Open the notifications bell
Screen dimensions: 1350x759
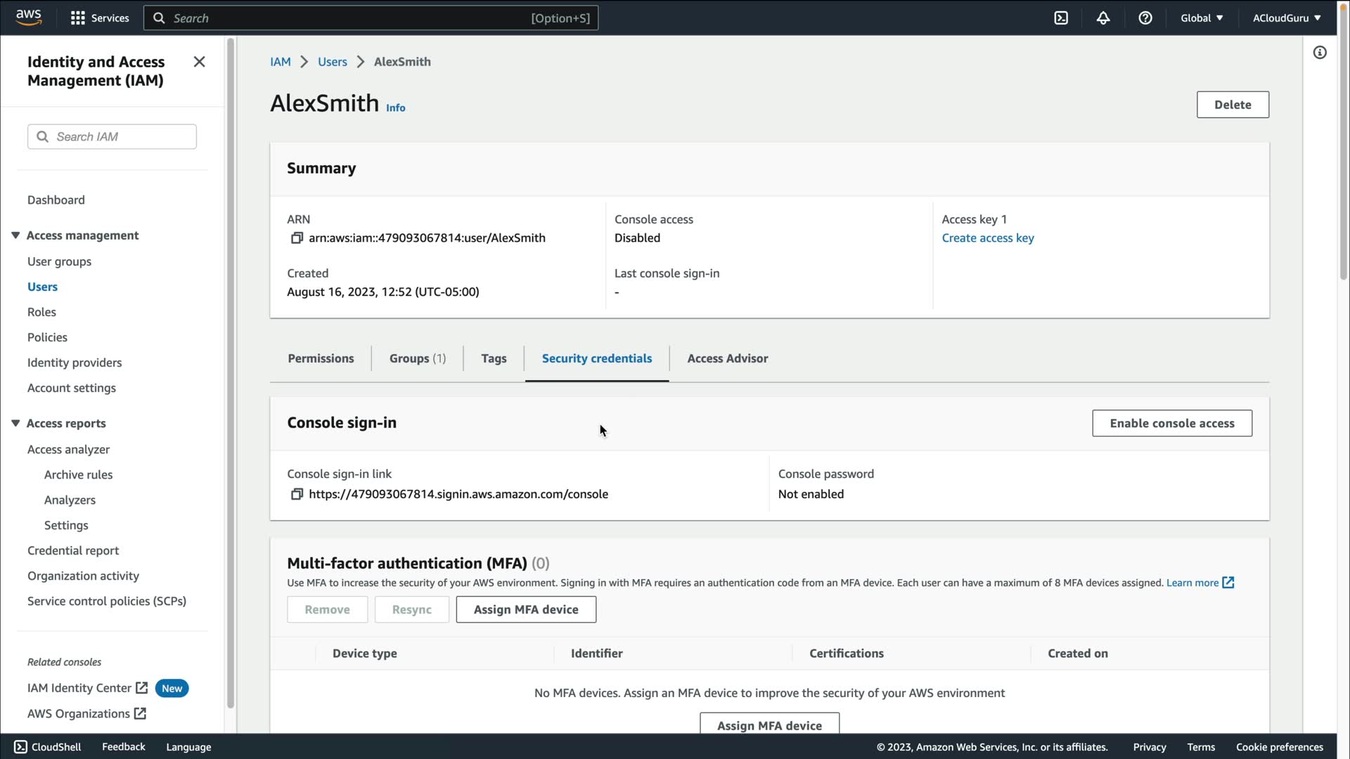coord(1103,18)
